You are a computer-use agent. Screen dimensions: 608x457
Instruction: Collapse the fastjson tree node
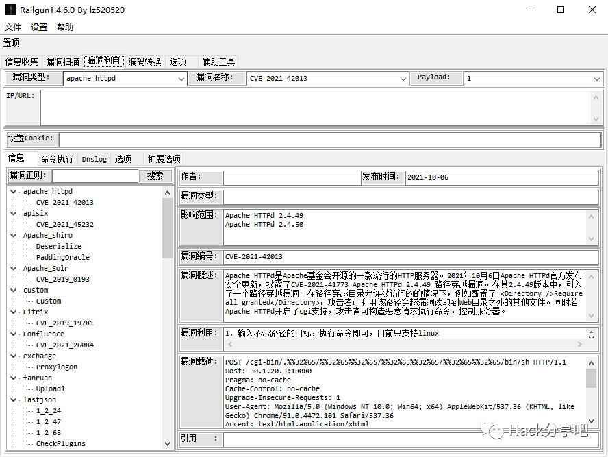click(14, 400)
